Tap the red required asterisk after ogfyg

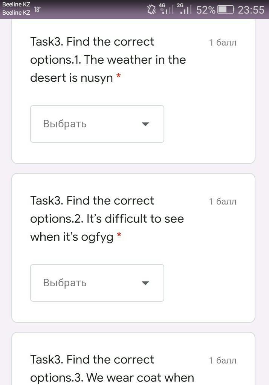click(x=119, y=236)
